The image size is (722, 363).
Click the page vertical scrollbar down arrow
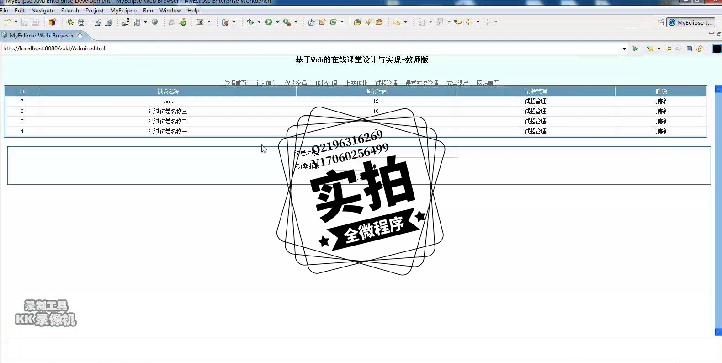click(x=718, y=332)
